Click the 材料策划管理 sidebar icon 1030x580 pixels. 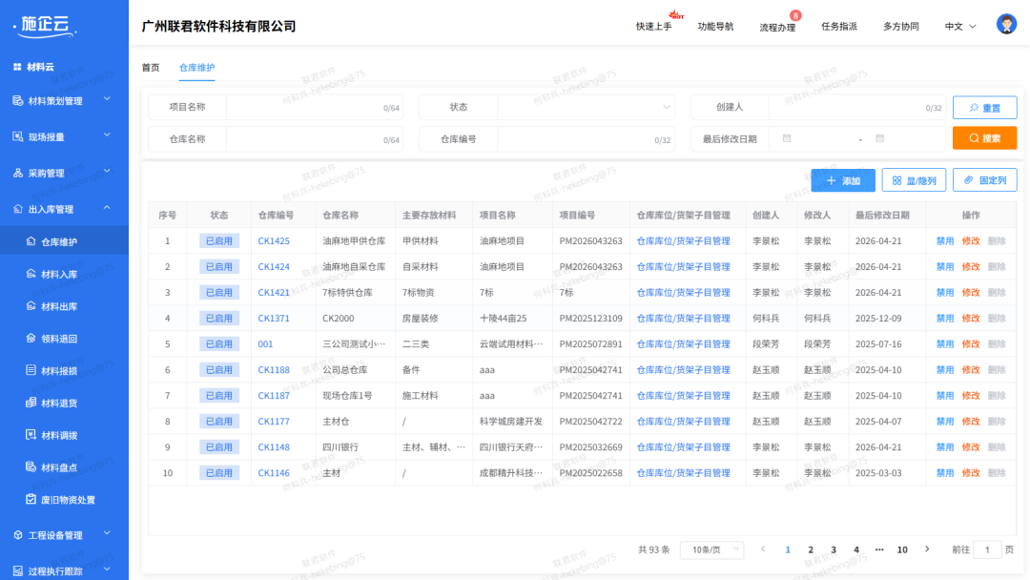click(x=18, y=100)
